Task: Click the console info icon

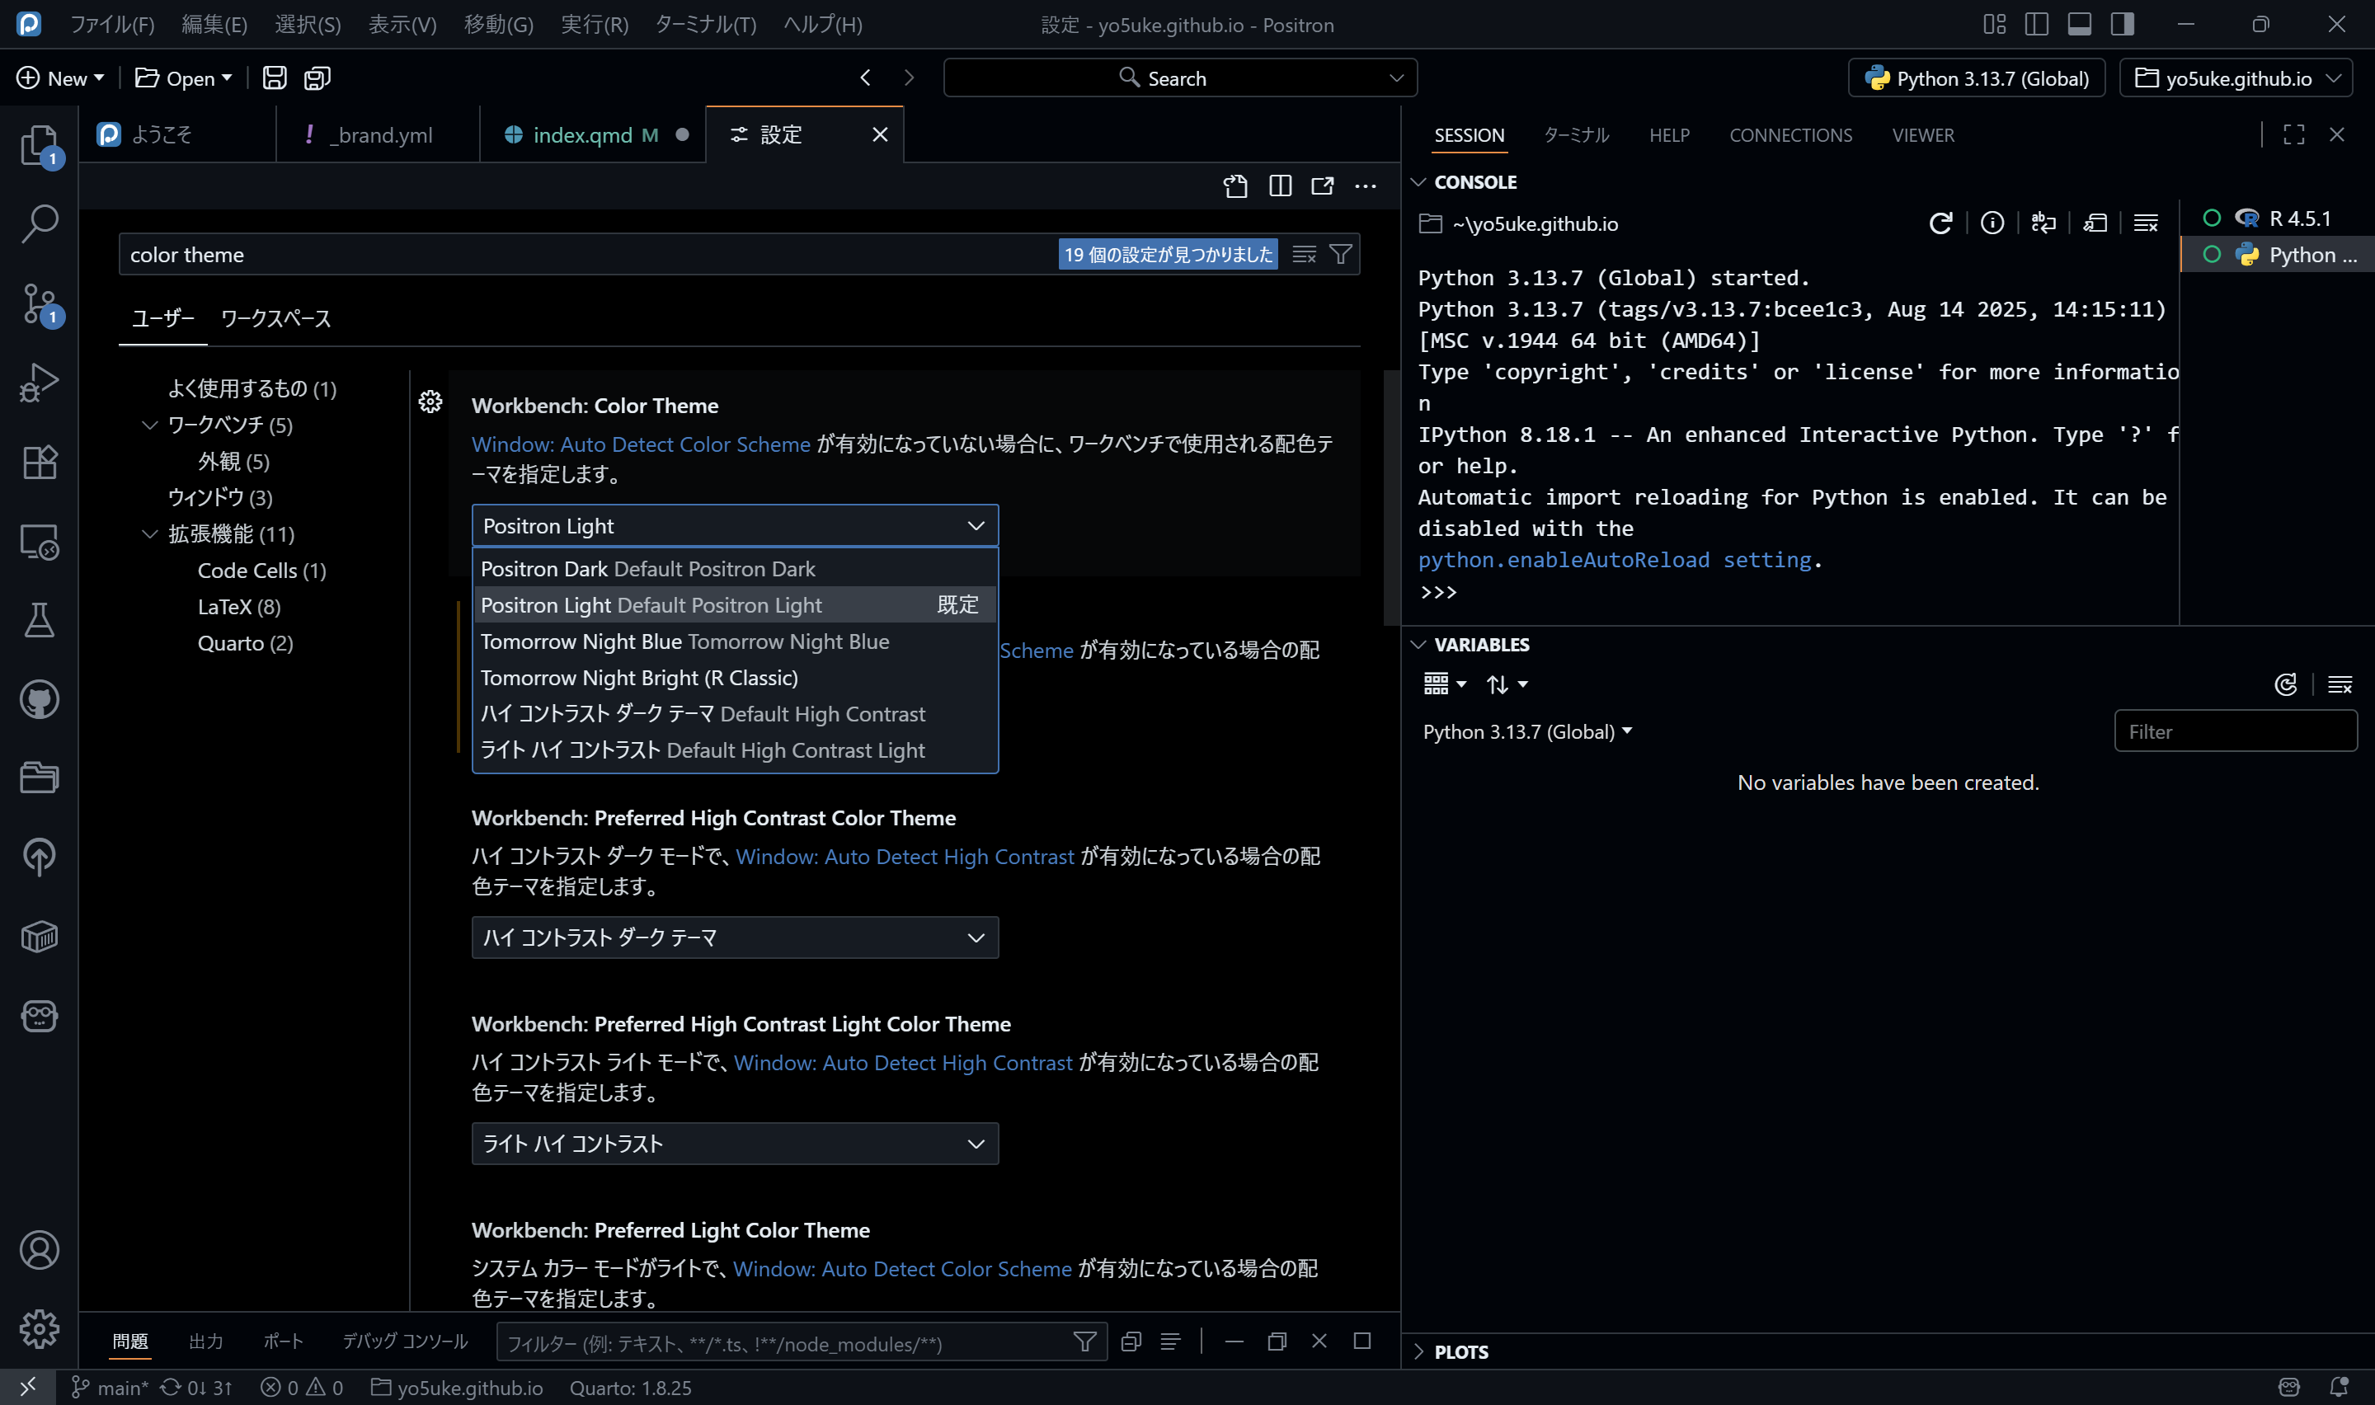Action: (1992, 223)
